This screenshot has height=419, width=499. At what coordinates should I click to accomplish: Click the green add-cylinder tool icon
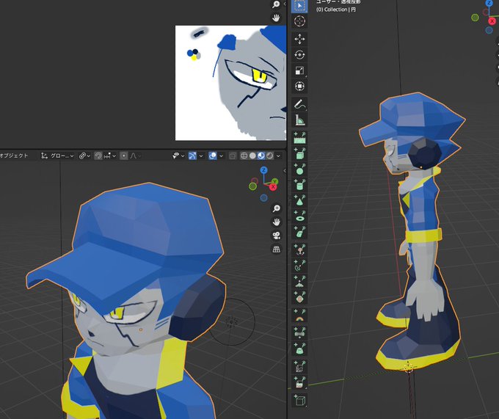pos(299,185)
